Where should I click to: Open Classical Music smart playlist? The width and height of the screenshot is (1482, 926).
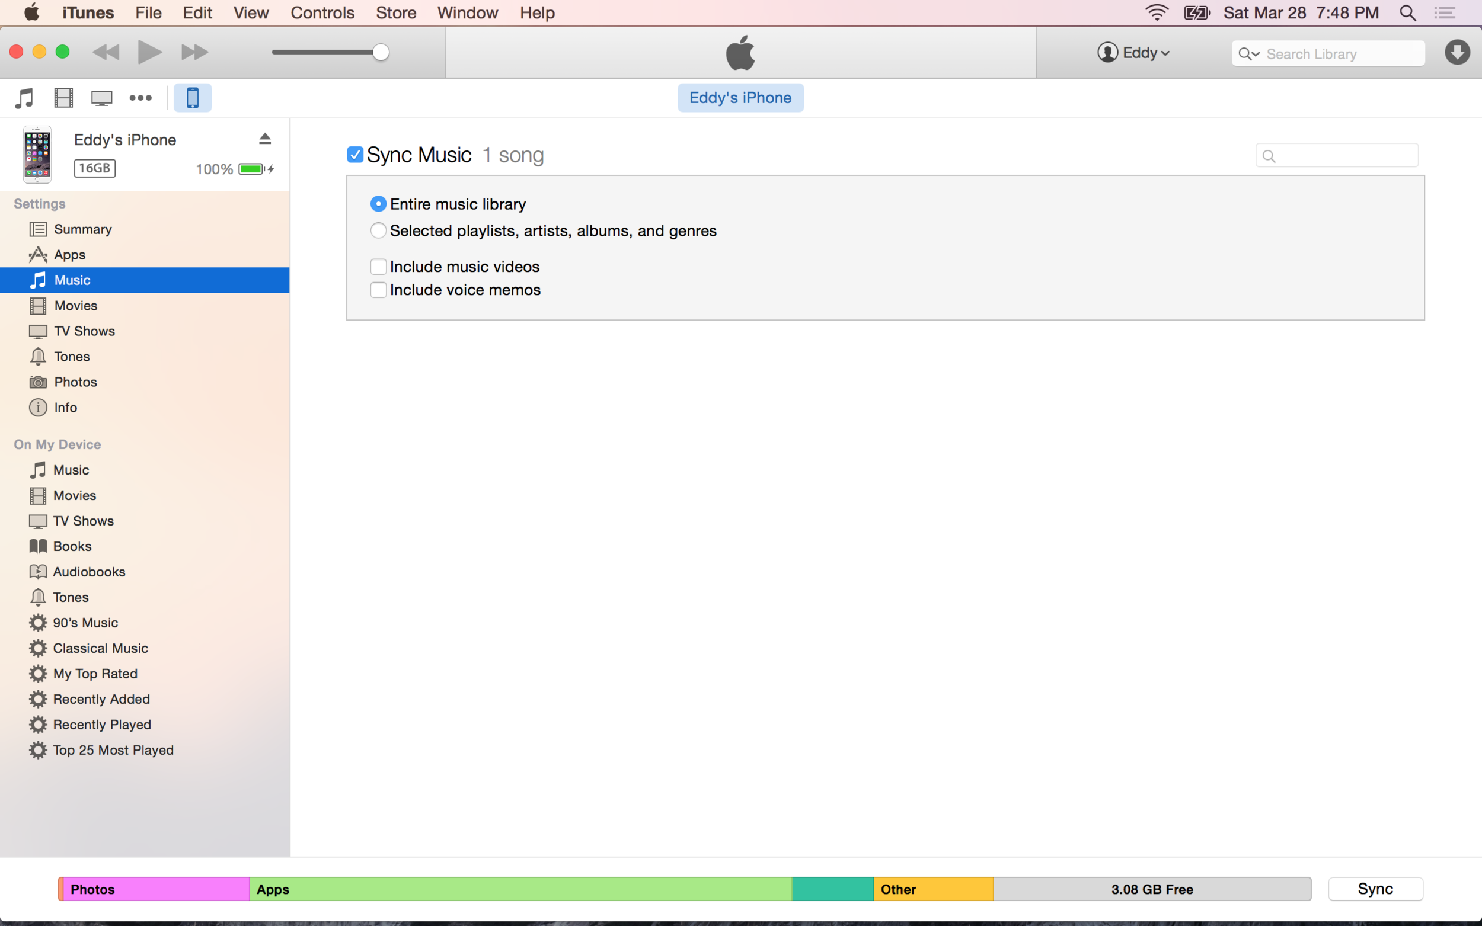(x=145, y=649)
